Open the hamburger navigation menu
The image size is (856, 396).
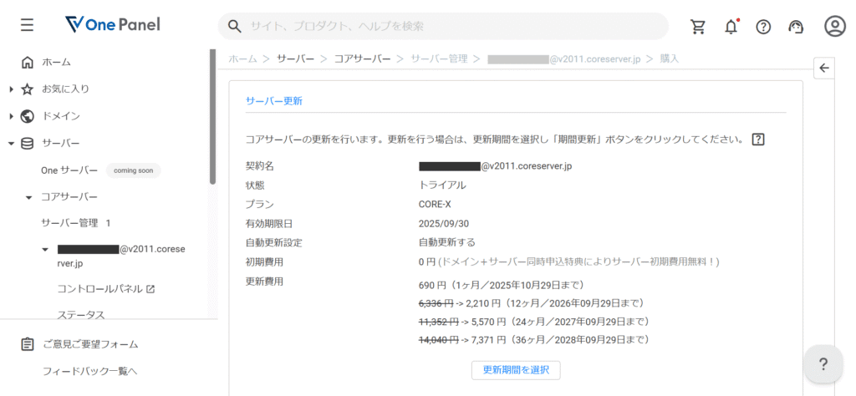(x=28, y=25)
